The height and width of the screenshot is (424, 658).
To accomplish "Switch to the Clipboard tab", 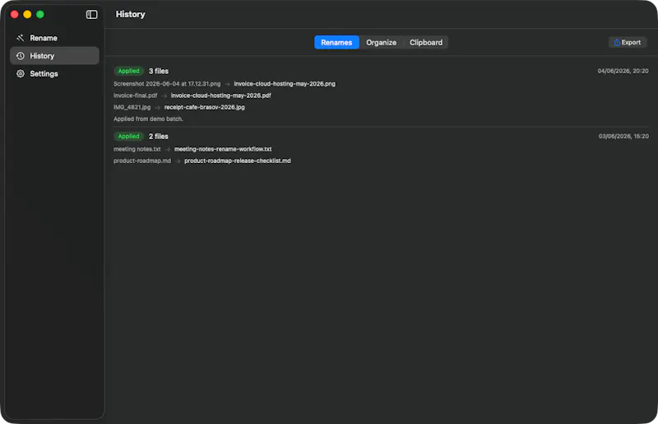I will pos(426,43).
